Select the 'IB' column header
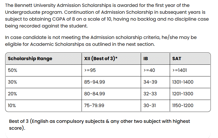Image resolution: width=218 pixels, height=138 pixels. [146, 59]
